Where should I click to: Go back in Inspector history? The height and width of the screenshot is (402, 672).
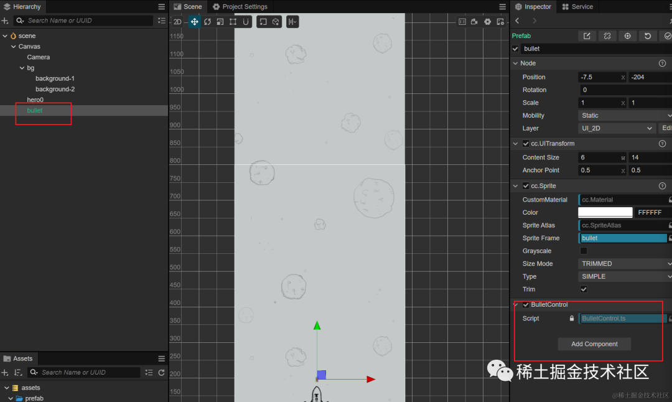(517, 21)
